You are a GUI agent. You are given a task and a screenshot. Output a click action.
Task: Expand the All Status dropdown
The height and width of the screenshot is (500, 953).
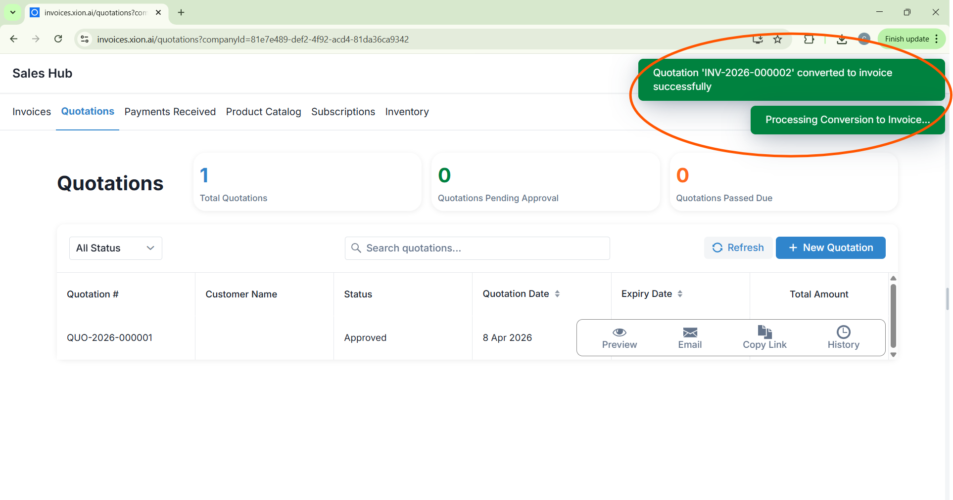tap(116, 248)
